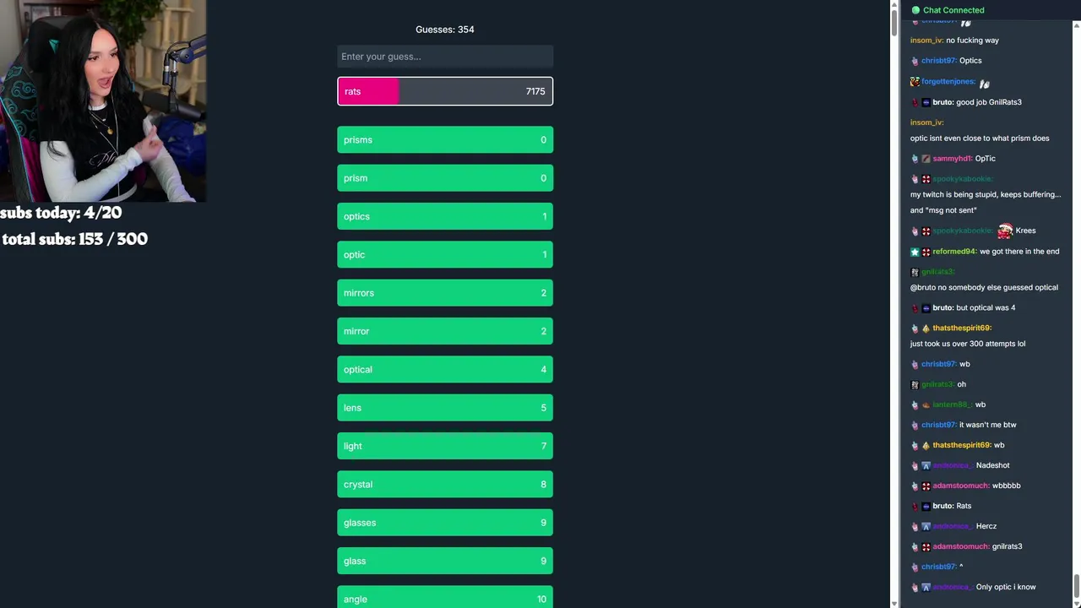Click the streamer webcam thumbnail
The width and height of the screenshot is (1081, 608).
103,101
